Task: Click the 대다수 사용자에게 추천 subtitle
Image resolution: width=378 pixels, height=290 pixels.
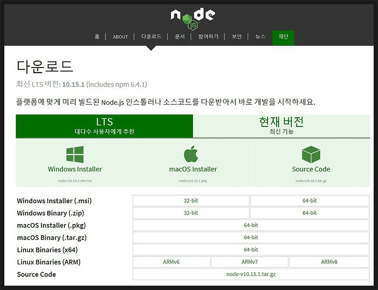Action: tap(104, 131)
